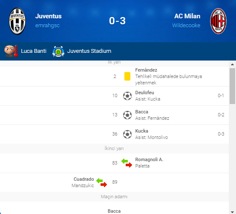Click the goal ball icon for Bacca
Screen dimensions: 236x214
pyautogui.click(x=127, y=115)
